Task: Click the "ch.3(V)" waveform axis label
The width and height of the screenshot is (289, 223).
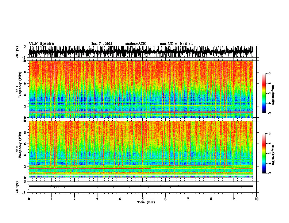Action: 18,187
